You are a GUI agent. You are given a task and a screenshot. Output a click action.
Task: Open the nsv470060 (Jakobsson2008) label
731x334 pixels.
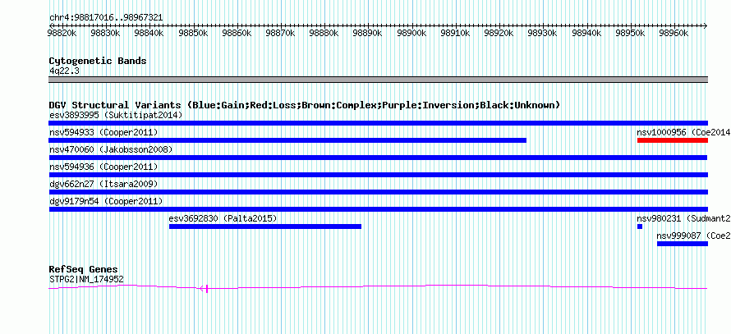click(x=111, y=149)
